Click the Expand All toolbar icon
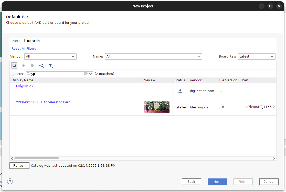Screen dimensions: 286x192 click(32, 66)
